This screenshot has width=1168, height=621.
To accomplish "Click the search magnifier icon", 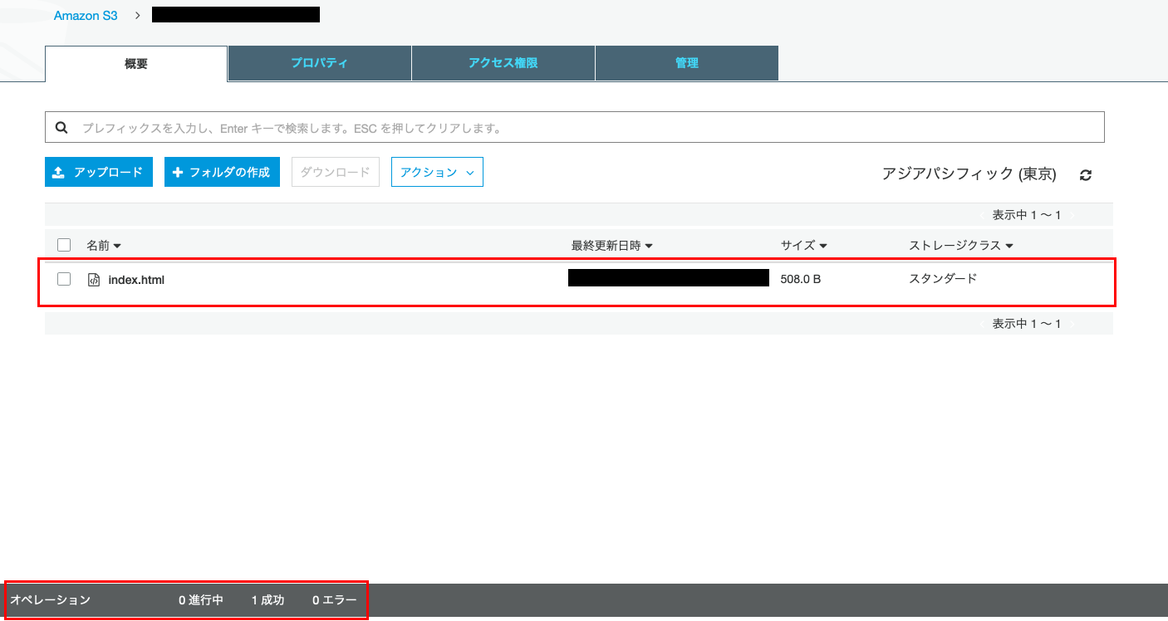I will (62, 126).
